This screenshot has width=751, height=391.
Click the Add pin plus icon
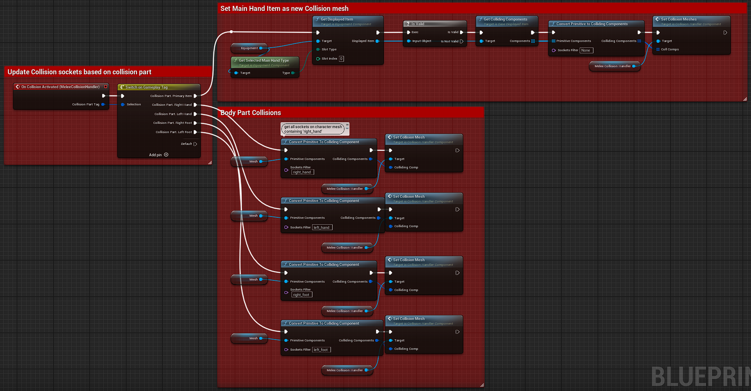(x=166, y=155)
